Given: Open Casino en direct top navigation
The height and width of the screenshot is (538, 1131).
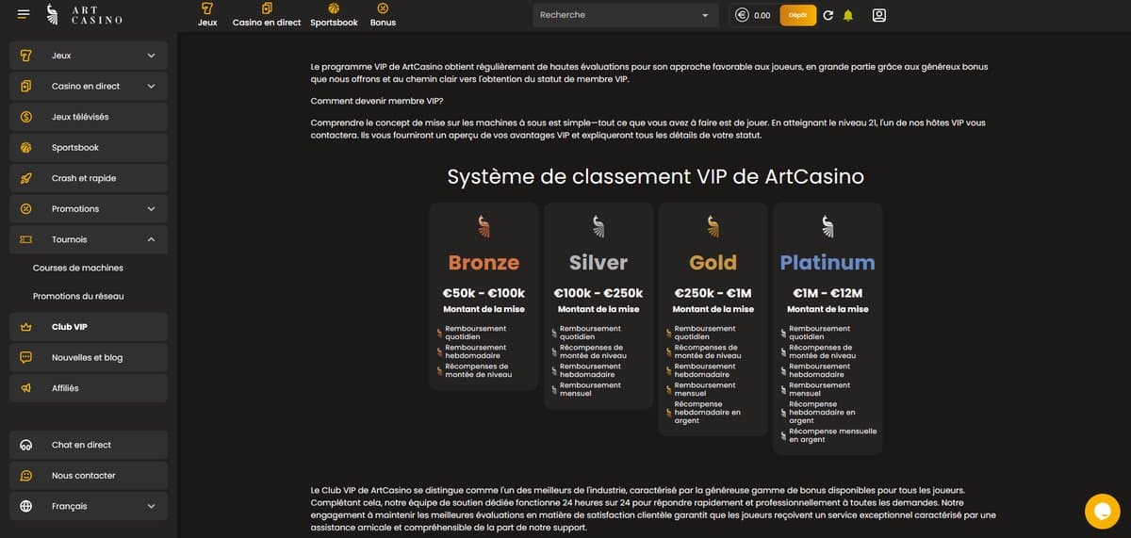Looking at the screenshot, I should click(x=267, y=15).
